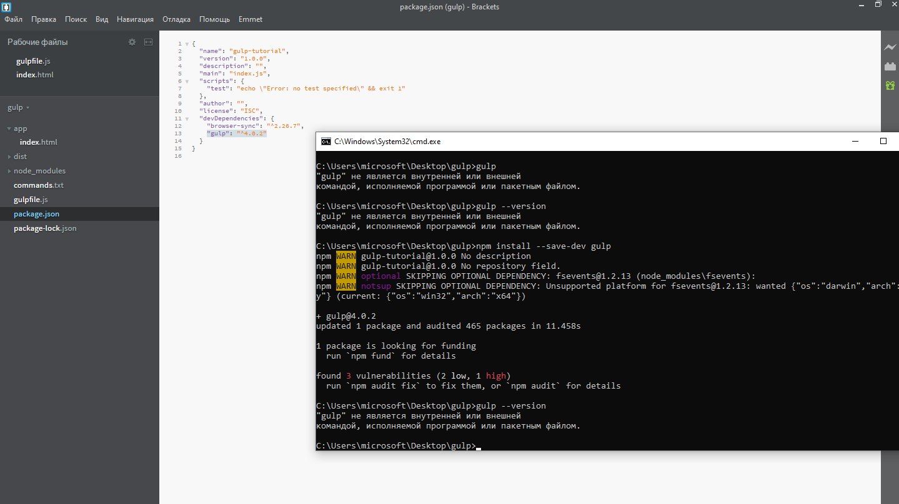Expand the node_modules folder
Screen dimensions: 899x504
click(9, 171)
